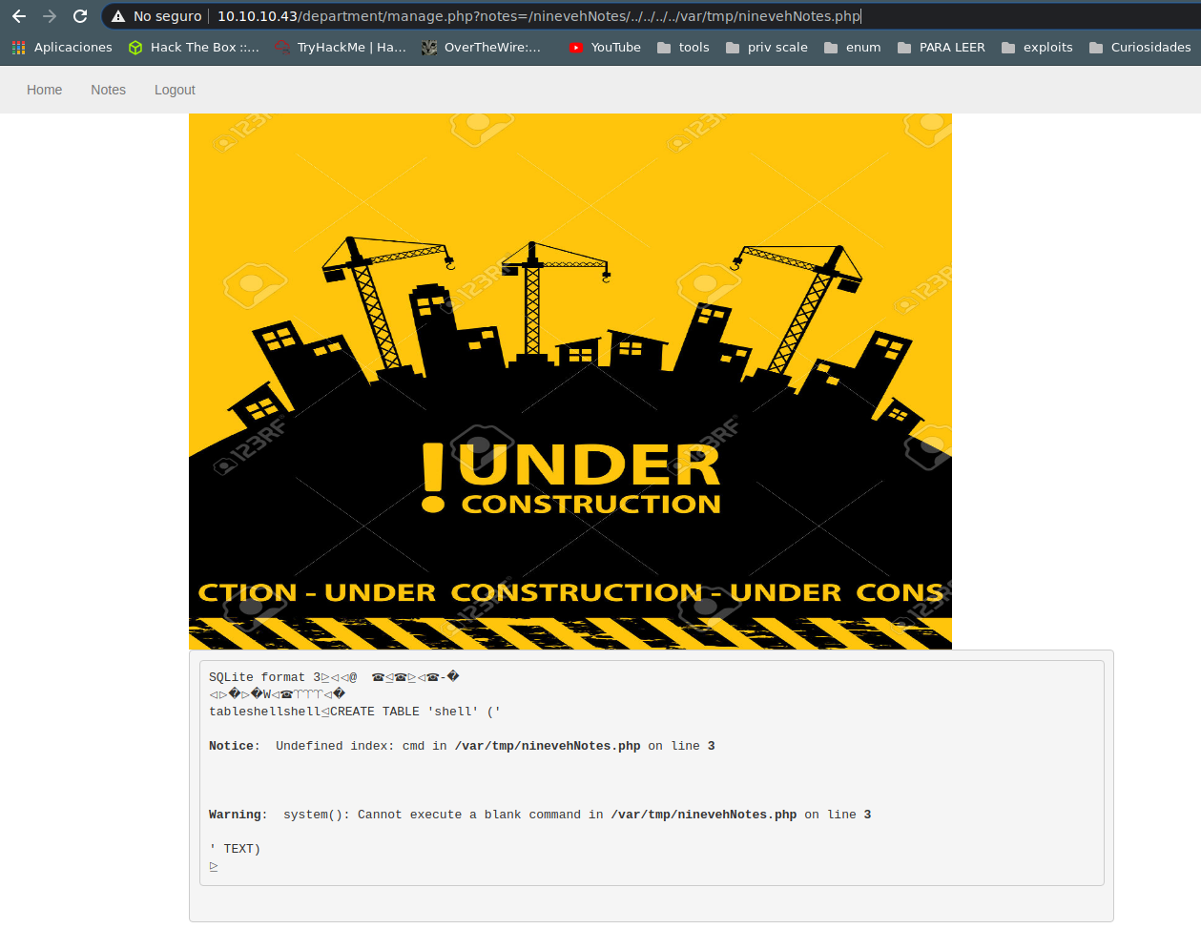Screen dimensions: 1201x929
Task: Click the Under Construction image
Action: (x=570, y=382)
